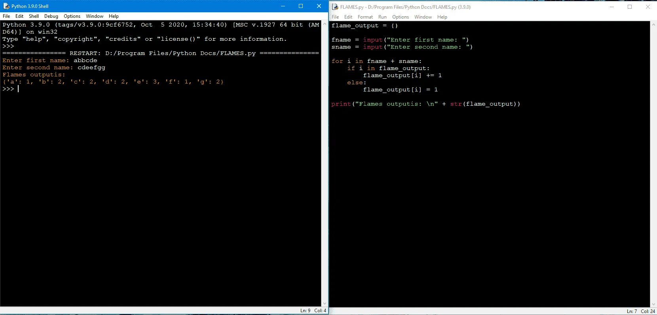The width and height of the screenshot is (657, 315).
Task: Open Options menu in Python Shell window
Action: pyautogui.click(x=72, y=16)
